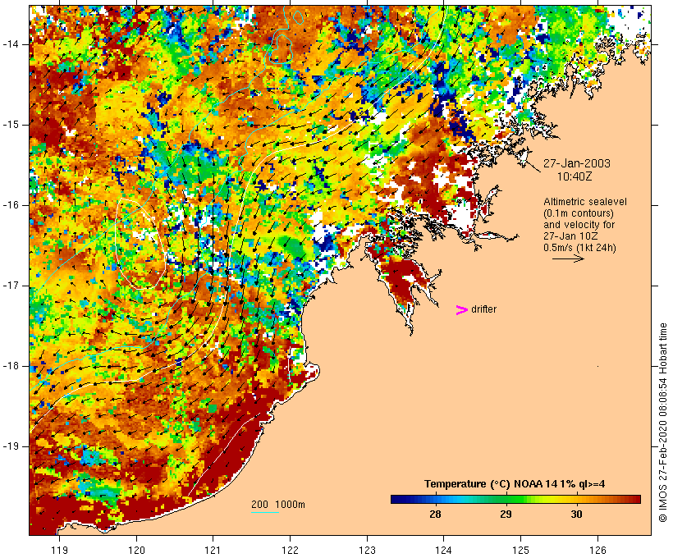Click longitude axis label '120'
This screenshot has width=673, height=558.
click(x=136, y=550)
